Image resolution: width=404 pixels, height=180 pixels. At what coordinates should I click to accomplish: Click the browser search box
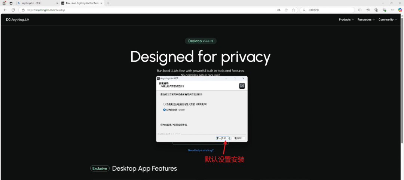327,10
